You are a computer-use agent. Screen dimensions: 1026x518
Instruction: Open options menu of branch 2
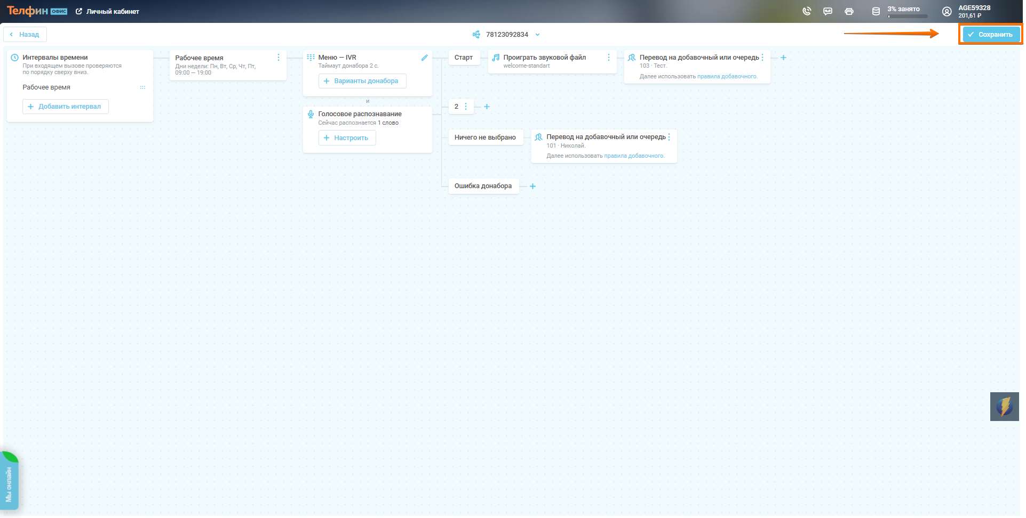pyautogui.click(x=466, y=107)
